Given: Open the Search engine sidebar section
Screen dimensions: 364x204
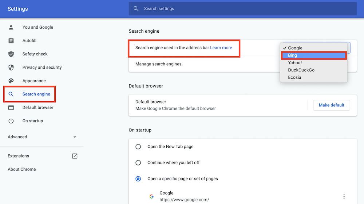Looking at the screenshot, I should 36,94.
